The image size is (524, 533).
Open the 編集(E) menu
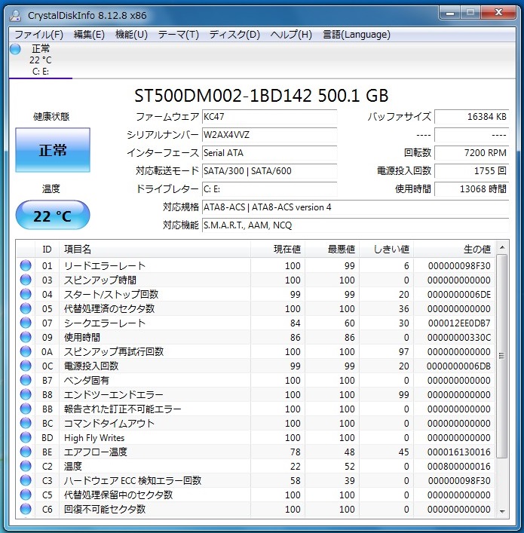tap(89, 35)
